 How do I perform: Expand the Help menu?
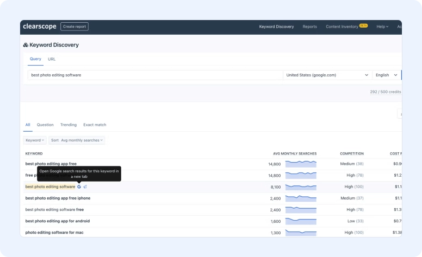tap(382, 27)
